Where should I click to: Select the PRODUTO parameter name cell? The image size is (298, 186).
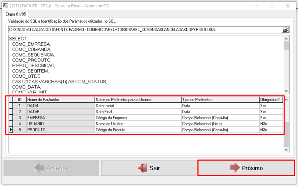(61, 130)
